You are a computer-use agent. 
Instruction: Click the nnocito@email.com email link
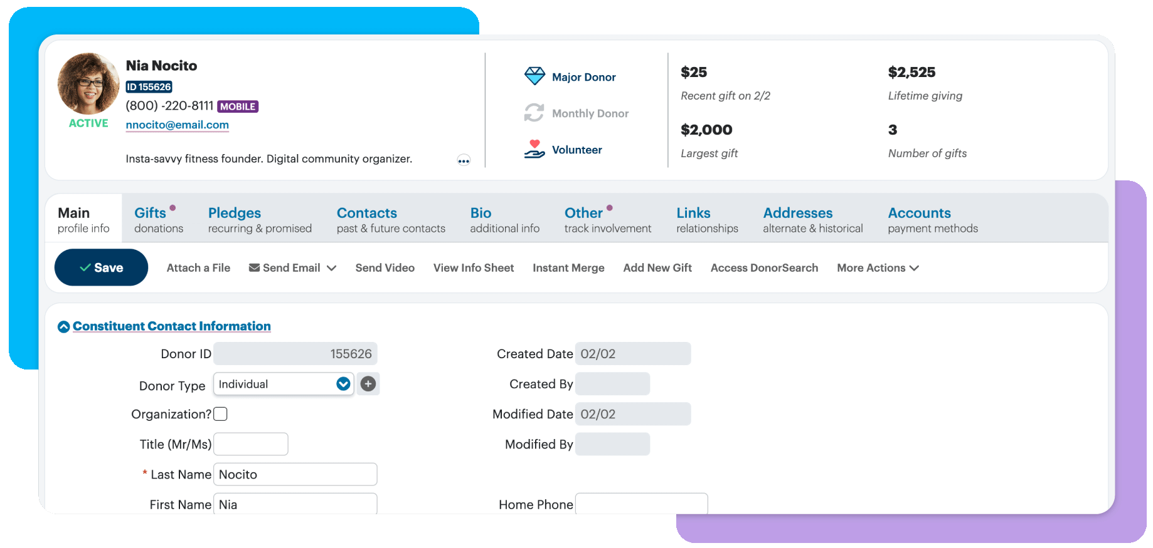coord(177,125)
